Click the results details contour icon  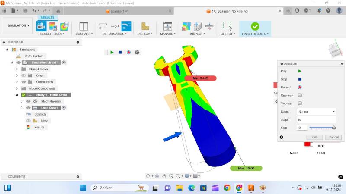pos(64,26)
